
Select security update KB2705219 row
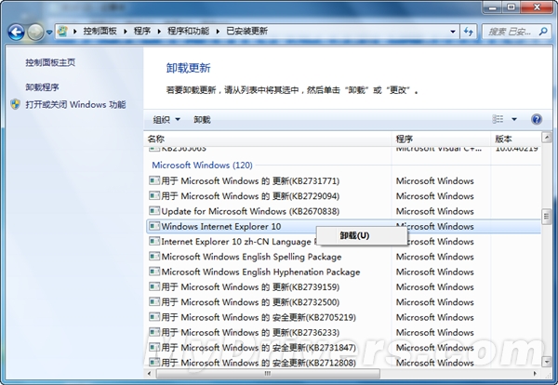[343, 317]
